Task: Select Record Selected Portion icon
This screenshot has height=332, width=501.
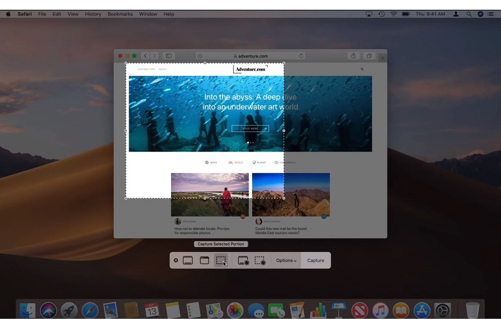Action: coord(260,261)
